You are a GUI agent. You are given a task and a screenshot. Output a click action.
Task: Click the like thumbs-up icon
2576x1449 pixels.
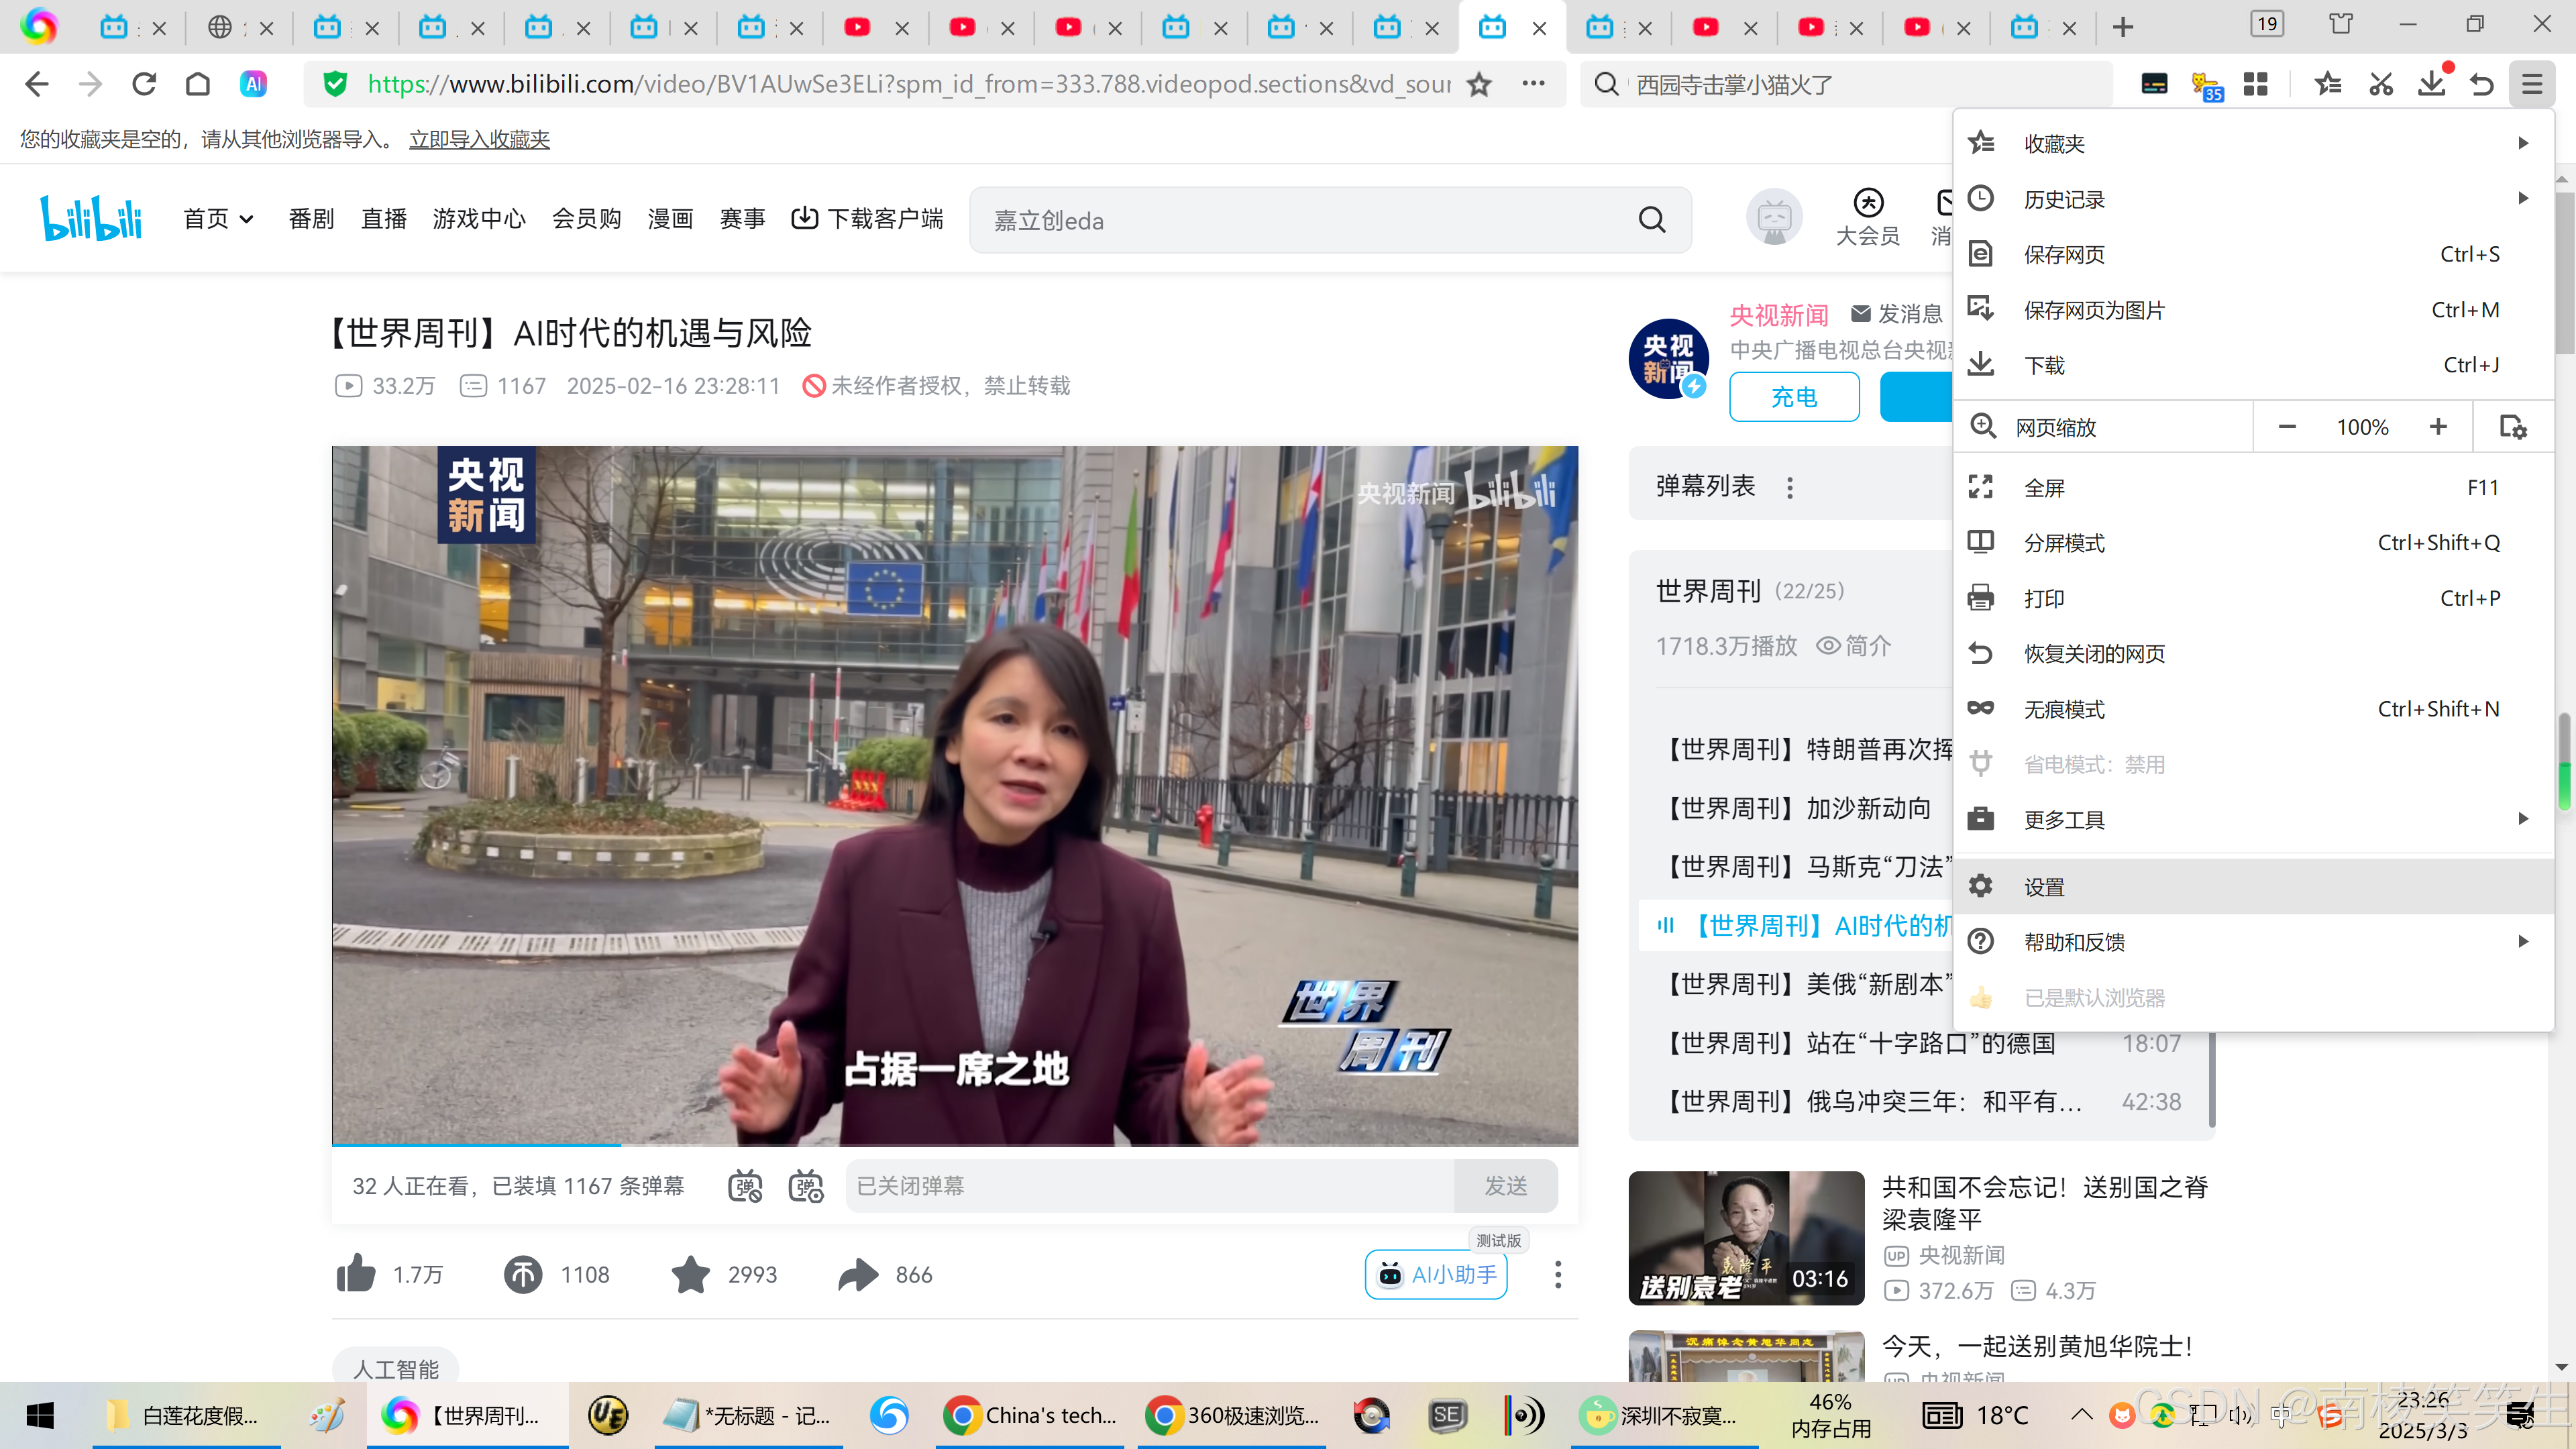[356, 1274]
